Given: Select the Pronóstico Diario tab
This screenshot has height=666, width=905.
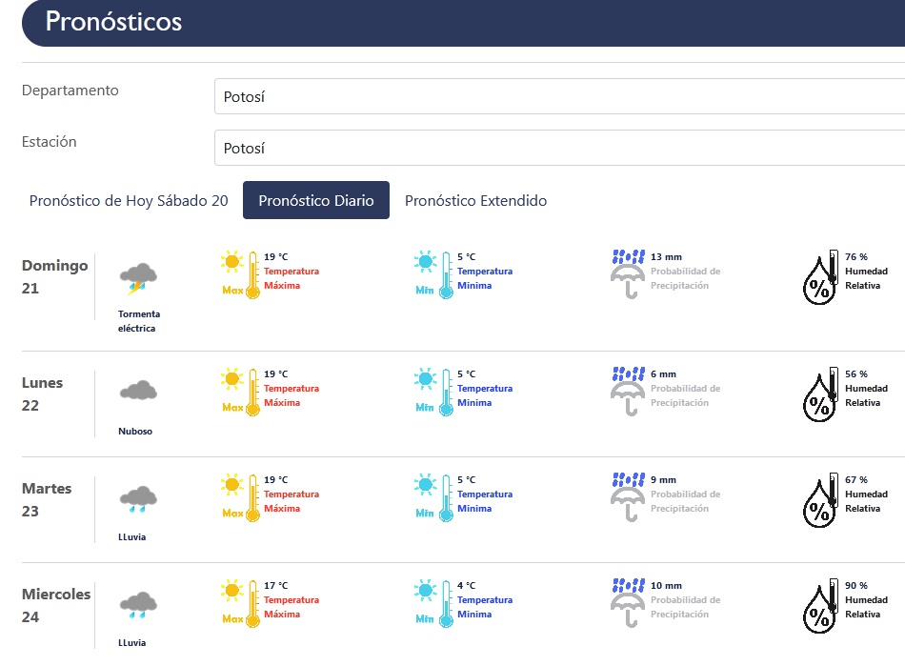Looking at the screenshot, I should click(316, 201).
